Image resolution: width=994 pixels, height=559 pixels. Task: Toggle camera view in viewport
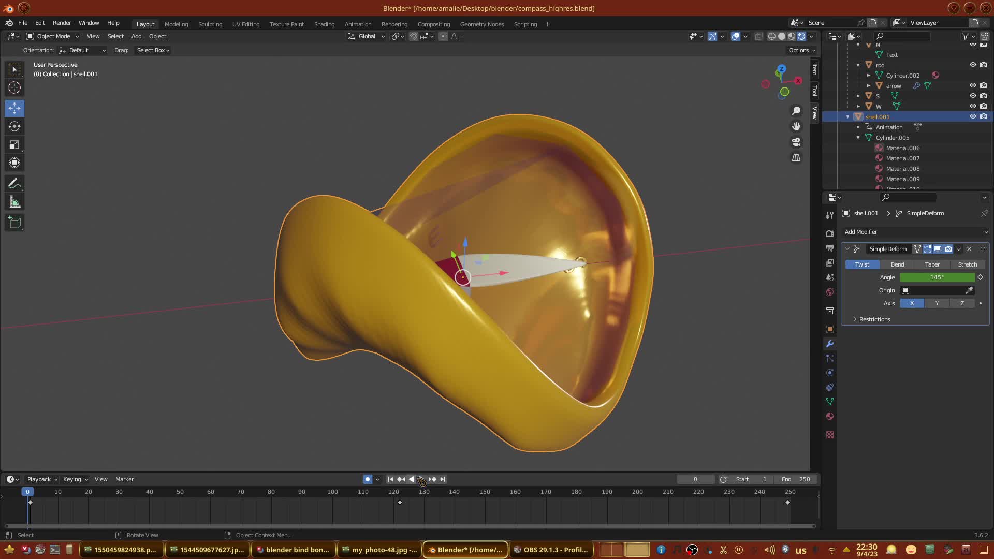796,142
